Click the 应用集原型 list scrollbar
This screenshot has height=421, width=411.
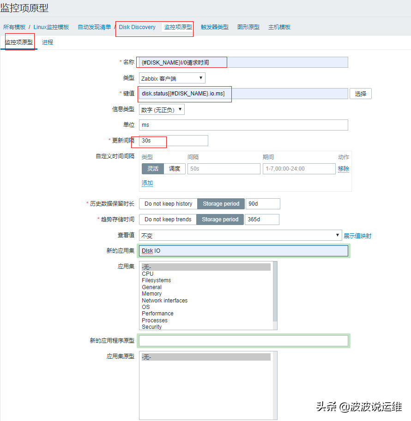[275, 385]
